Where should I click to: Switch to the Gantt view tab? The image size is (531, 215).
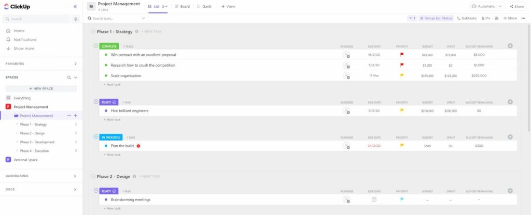(204, 7)
